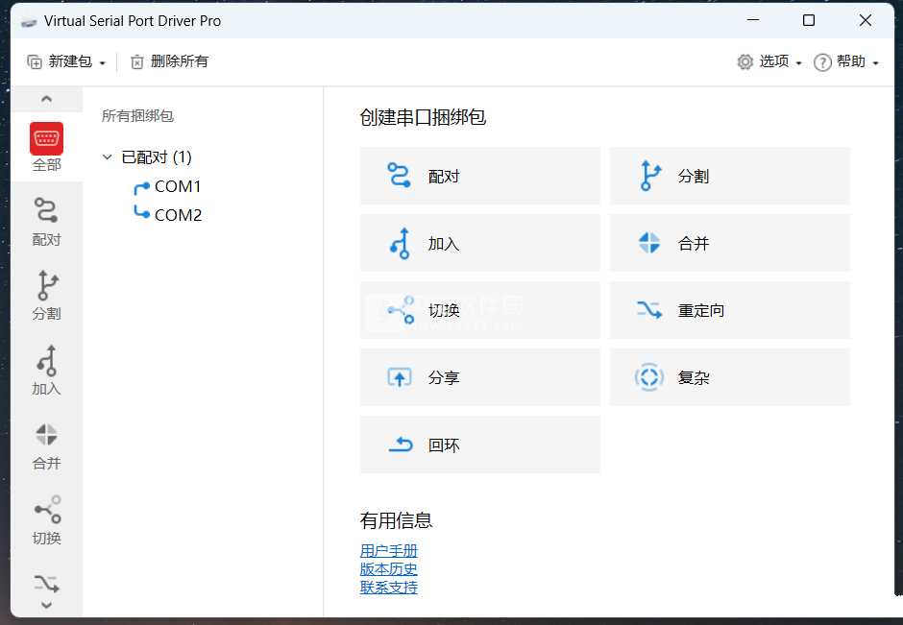Click 删除所有 delete all button
This screenshot has width=903, height=625.
click(169, 61)
